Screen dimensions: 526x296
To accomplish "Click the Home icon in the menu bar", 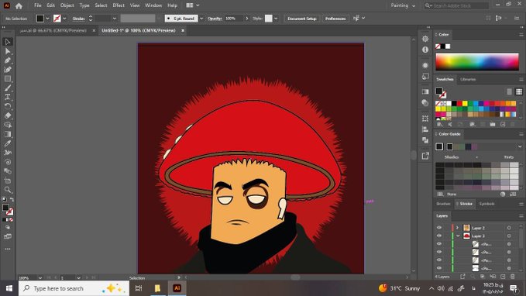I will (x=19, y=5).
